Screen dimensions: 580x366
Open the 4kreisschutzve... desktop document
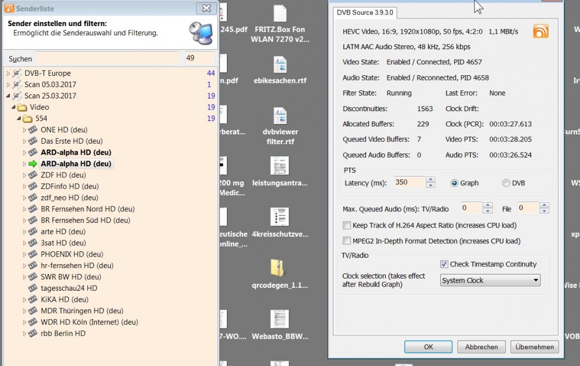pyautogui.click(x=280, y=223)
